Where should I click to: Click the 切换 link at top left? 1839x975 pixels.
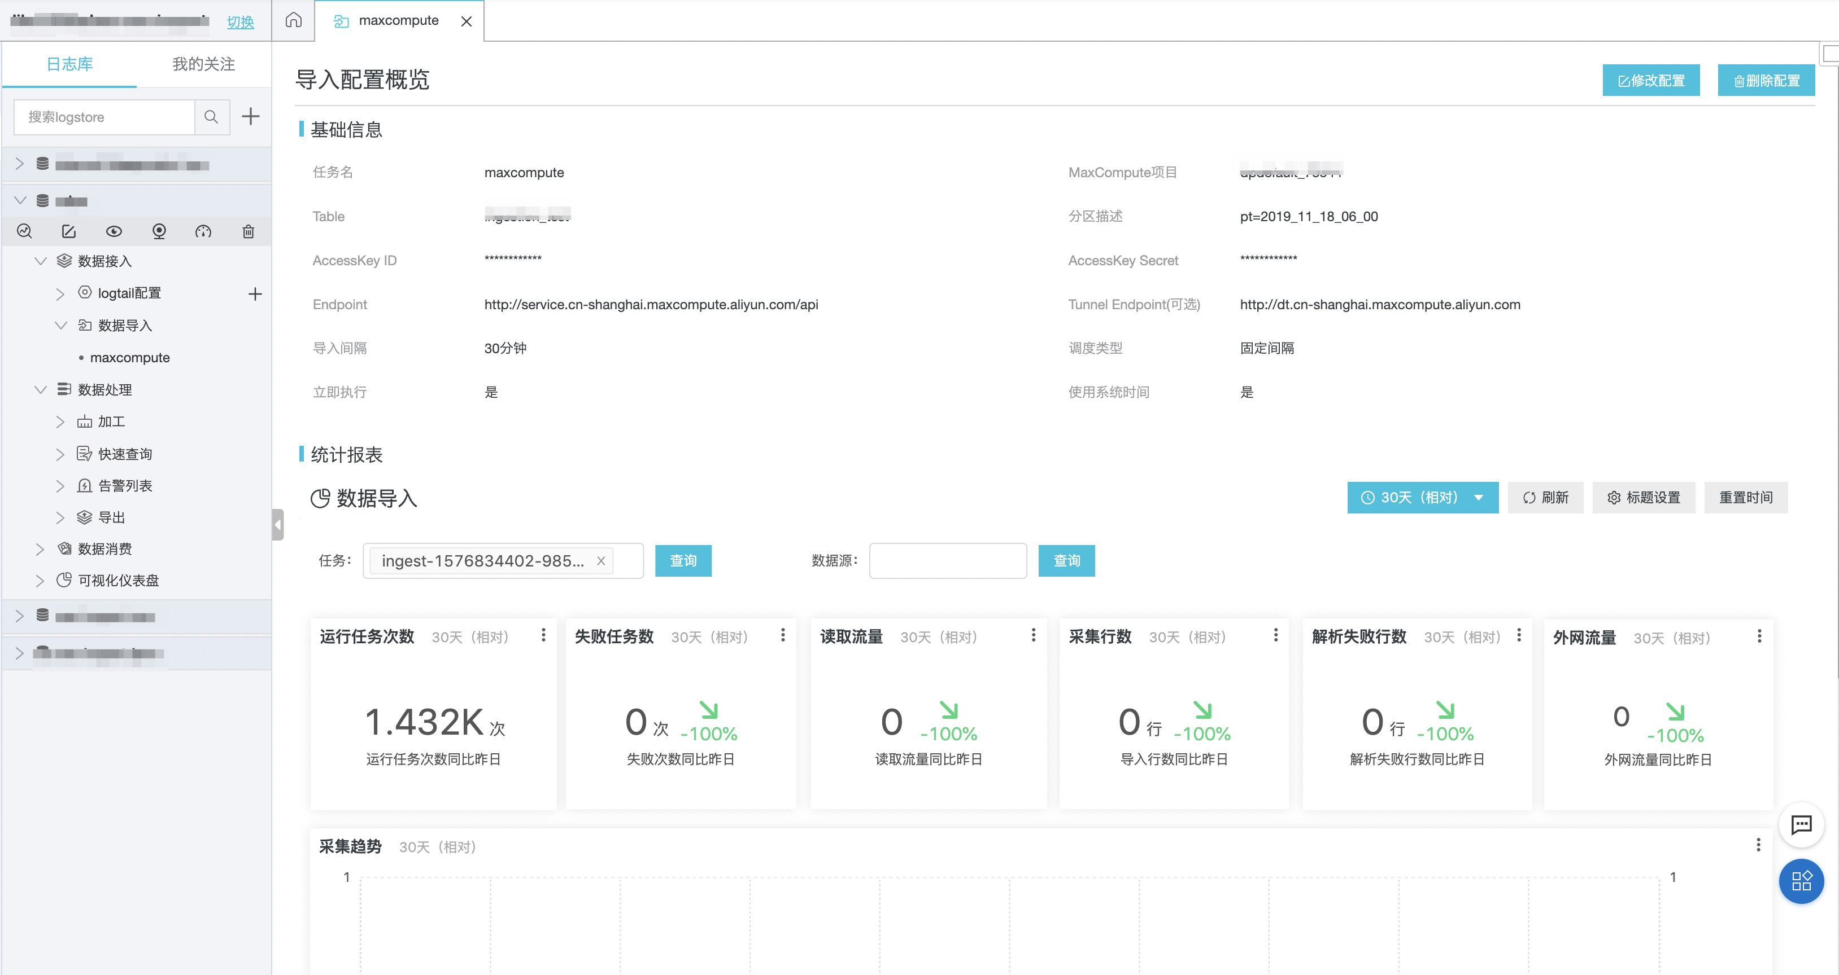(x=240, y=21)
